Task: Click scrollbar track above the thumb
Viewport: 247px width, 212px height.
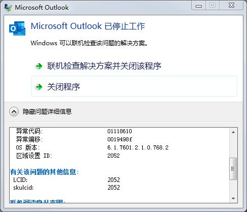Action: click(233, 147)
